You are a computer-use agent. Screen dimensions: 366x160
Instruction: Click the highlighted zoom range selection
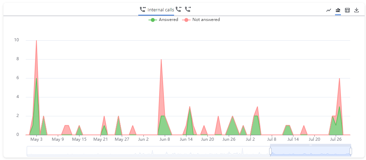310,151
